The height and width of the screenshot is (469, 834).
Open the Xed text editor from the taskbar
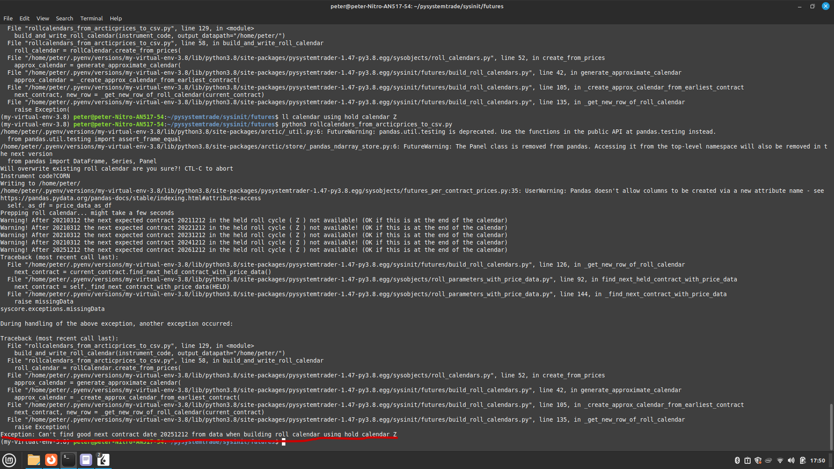[x=86, y=460]
